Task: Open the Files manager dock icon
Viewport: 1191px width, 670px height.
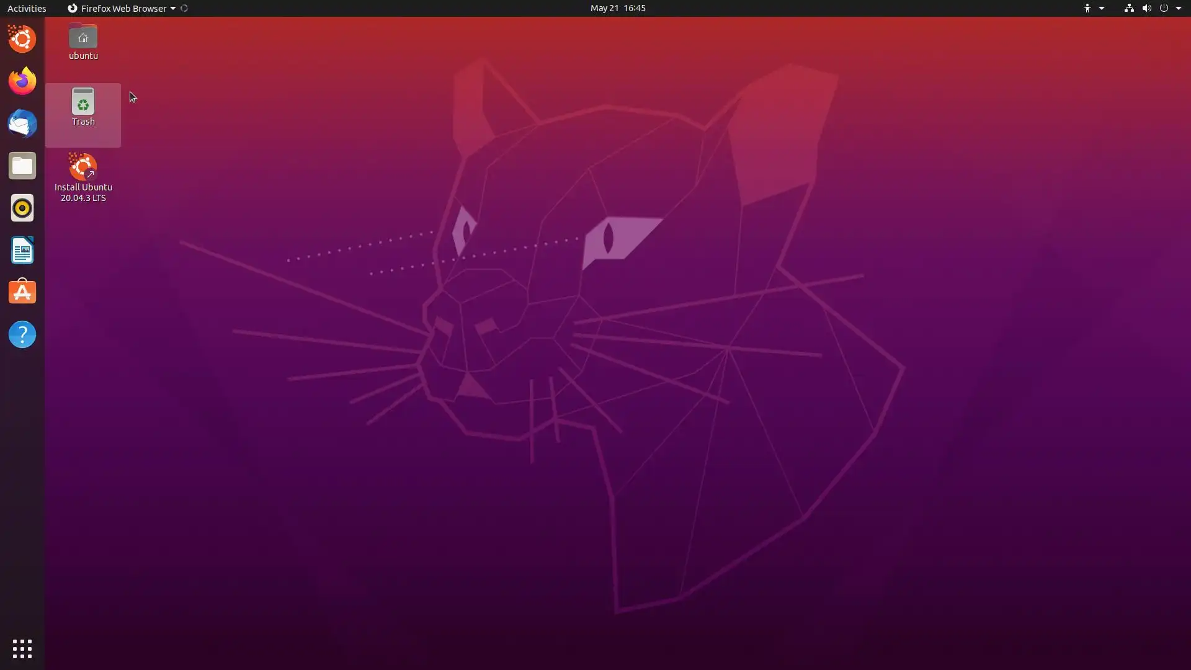Action: [x=22, y=166]
